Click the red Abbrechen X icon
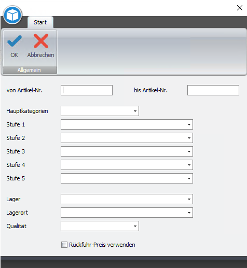This screenshot has width=247, height=268. coord(41,41)
